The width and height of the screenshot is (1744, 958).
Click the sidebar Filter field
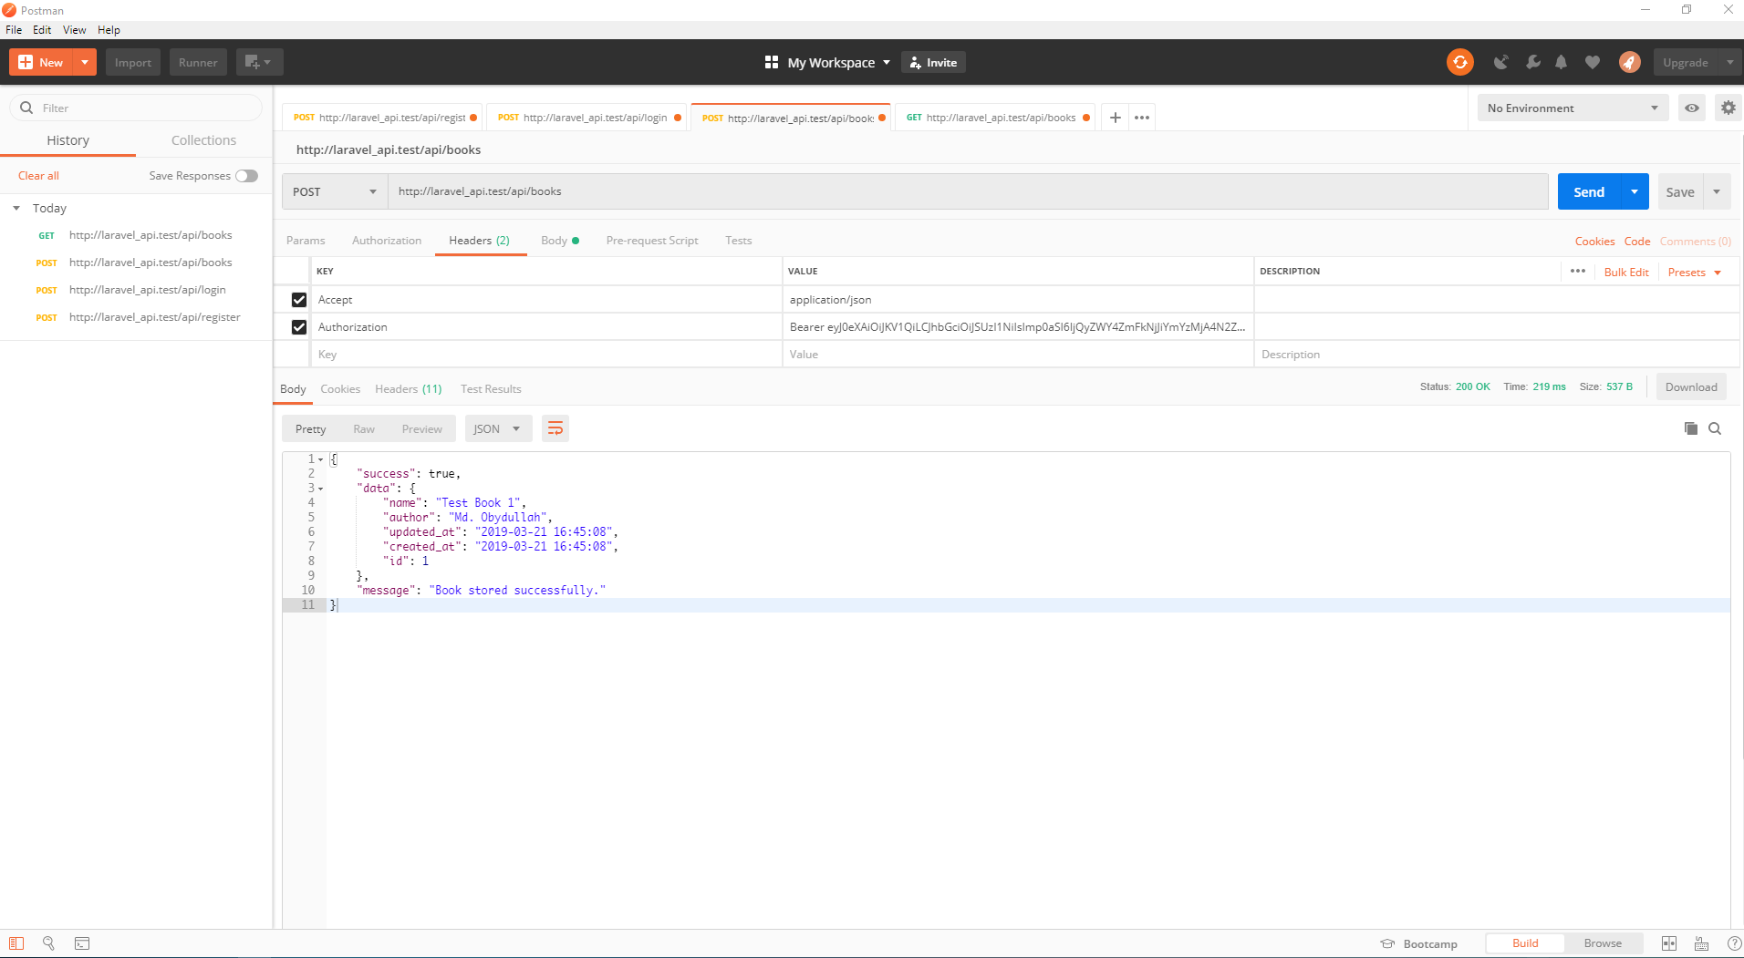[136, 108]
